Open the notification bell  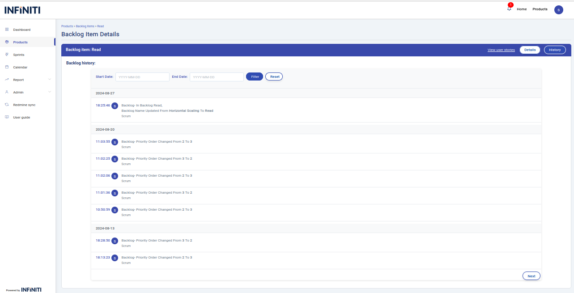(509, 9)
